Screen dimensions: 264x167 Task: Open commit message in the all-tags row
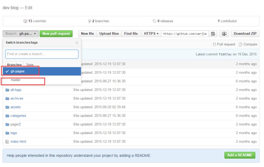point(99,90)
